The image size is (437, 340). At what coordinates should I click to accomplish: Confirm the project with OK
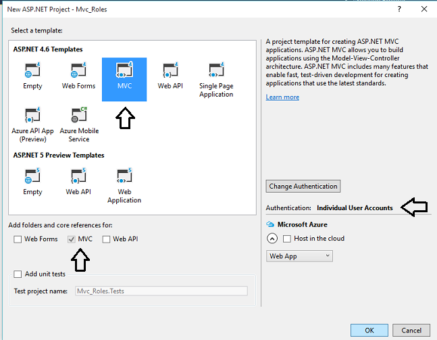tap(369, 331)
